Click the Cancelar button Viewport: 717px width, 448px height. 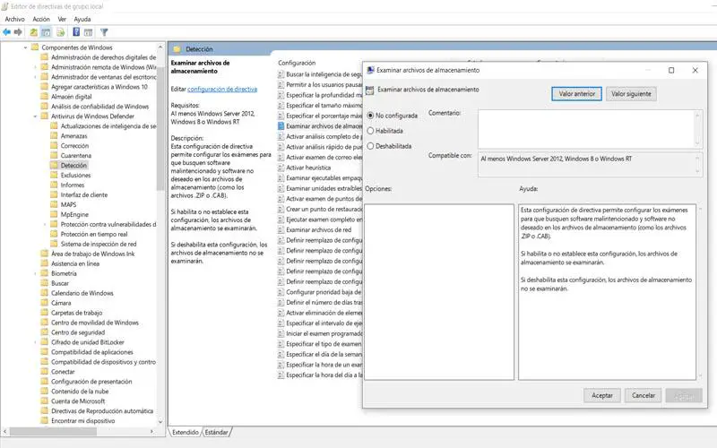[643, 395]
